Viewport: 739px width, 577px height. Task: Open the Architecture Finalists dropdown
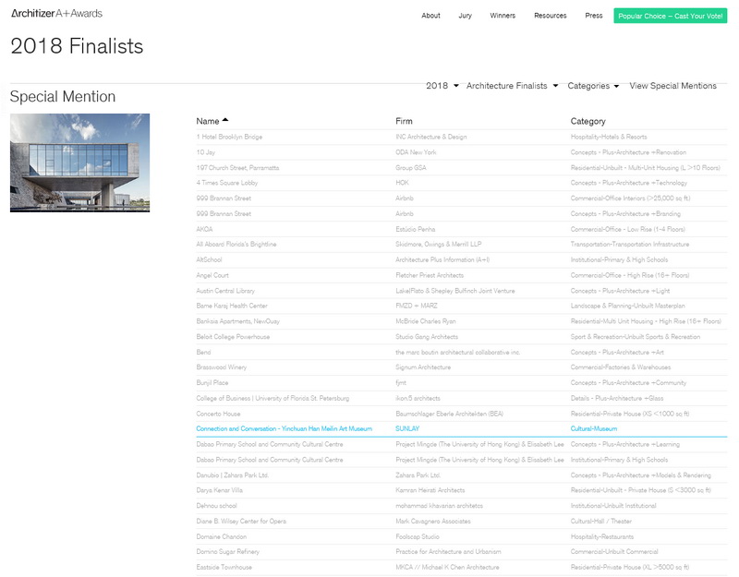[513, 86]
